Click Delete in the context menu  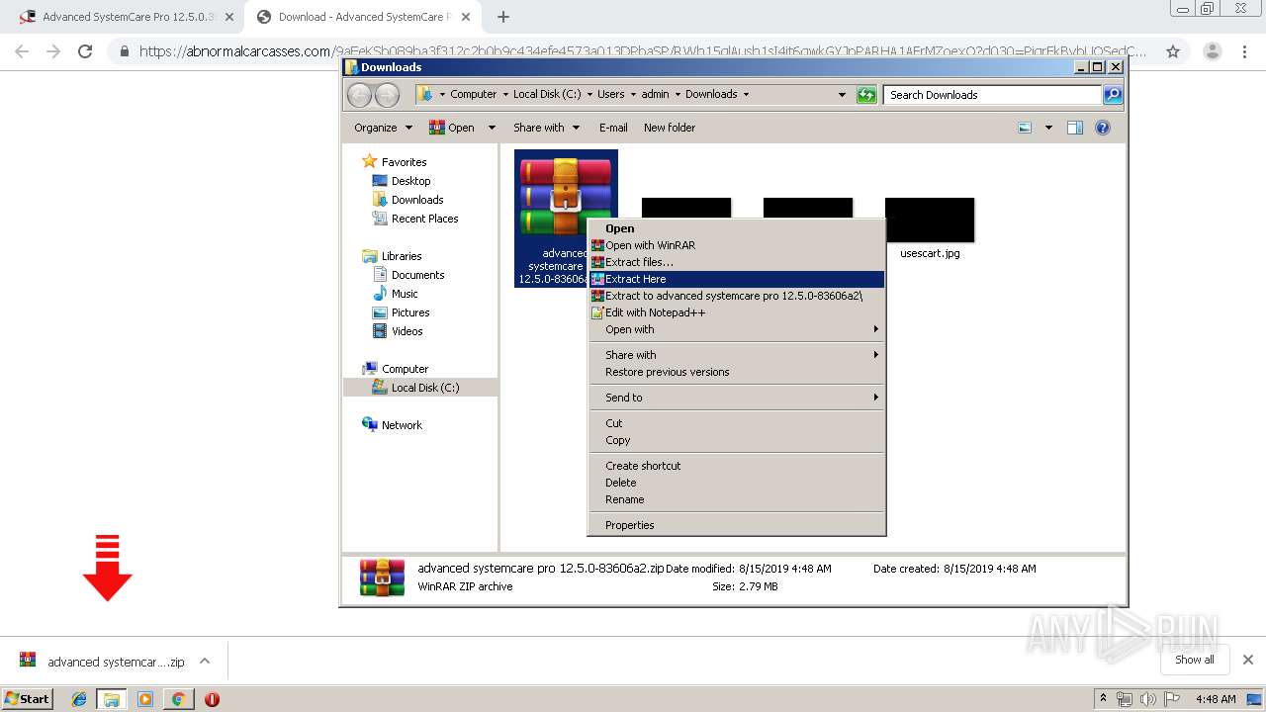coord(736,483)
